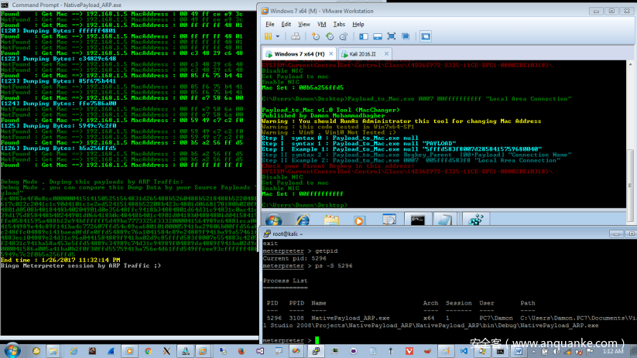The width and height of the screenshot is (637, 358).
Task: Launch Google Chrome from the host taskbar
Action: pyautogui.click(x=148, y=351)
